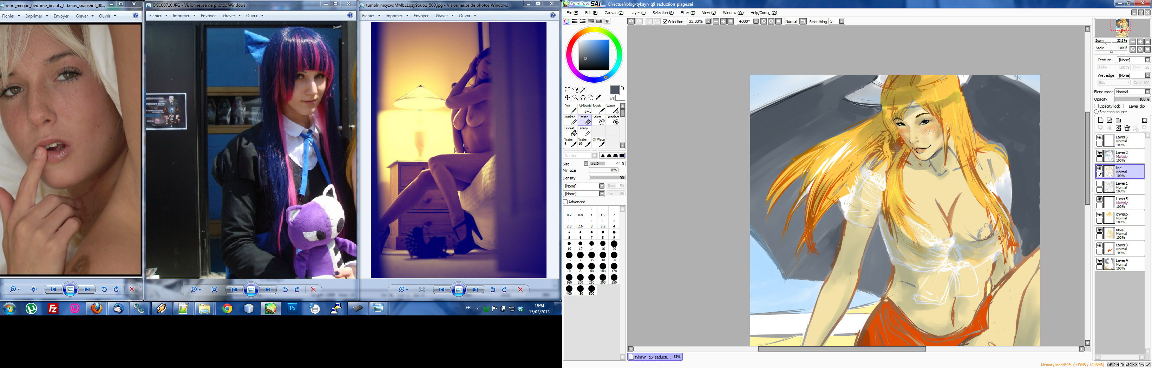
Task: Swap foreground and background colors
Action: pyautogui.click(x=622, y=88)
